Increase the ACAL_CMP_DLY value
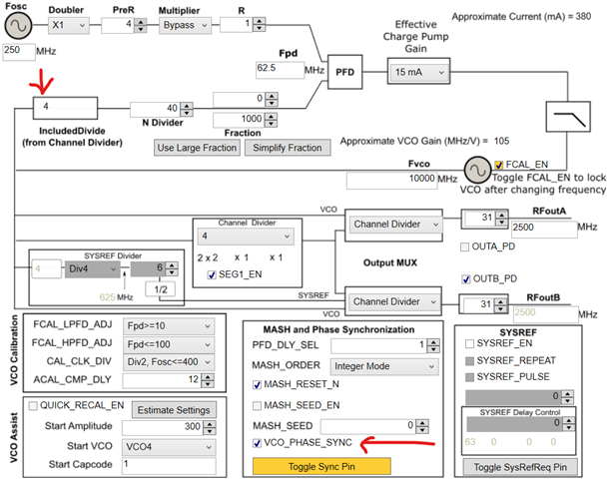608x479 pixels. [x=209, y=376]
